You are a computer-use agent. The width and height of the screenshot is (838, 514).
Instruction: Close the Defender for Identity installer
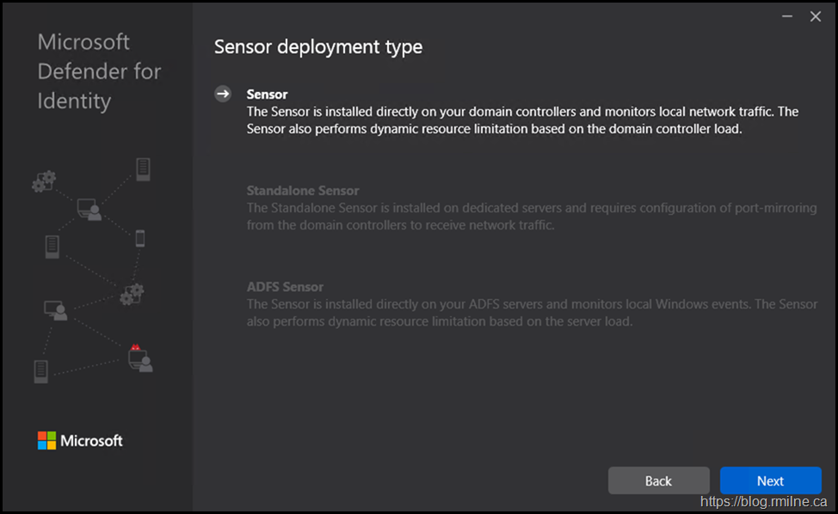click(816, 16)
